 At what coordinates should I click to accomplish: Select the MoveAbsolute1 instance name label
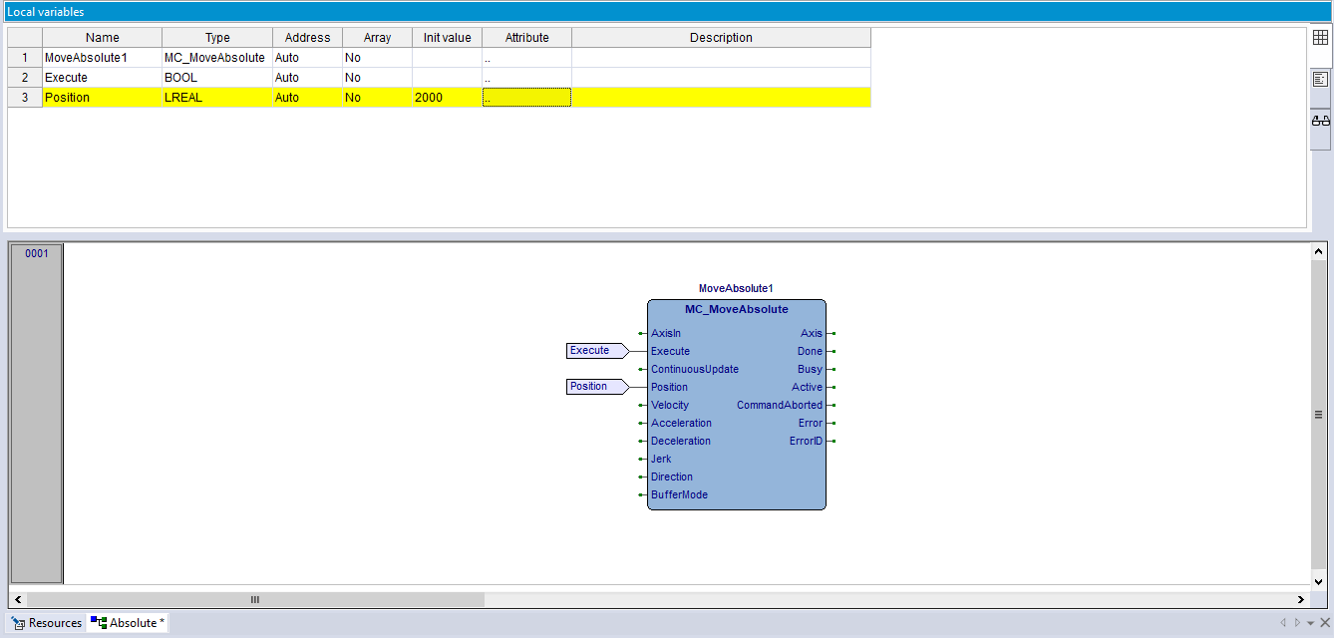tap(736, 288)
